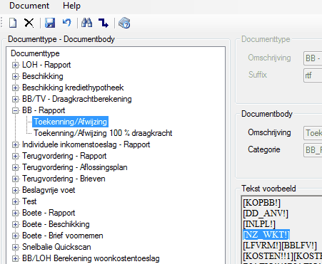Image resolution: width=322 pixels, height=264 pixels.
Task: Select BB/TV - Draagkrachtberekening item
Action: (x=77, y=99)
